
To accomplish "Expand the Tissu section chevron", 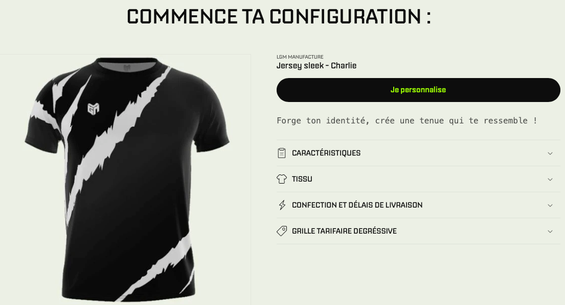I will (550, 179).
